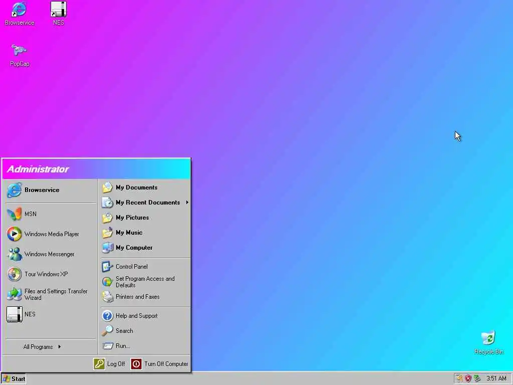This screenshot has height=385, width=513.
Task: Click the Run icon
Action: coord(107,346)
